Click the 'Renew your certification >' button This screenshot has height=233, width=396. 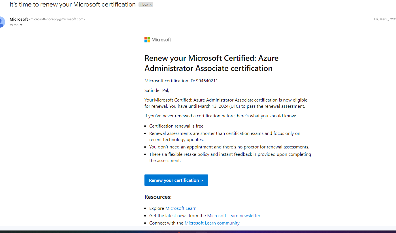176,180
